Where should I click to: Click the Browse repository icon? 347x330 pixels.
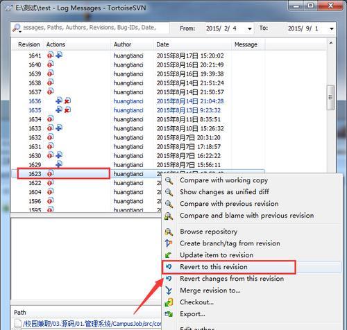click(x=169, y=232)
